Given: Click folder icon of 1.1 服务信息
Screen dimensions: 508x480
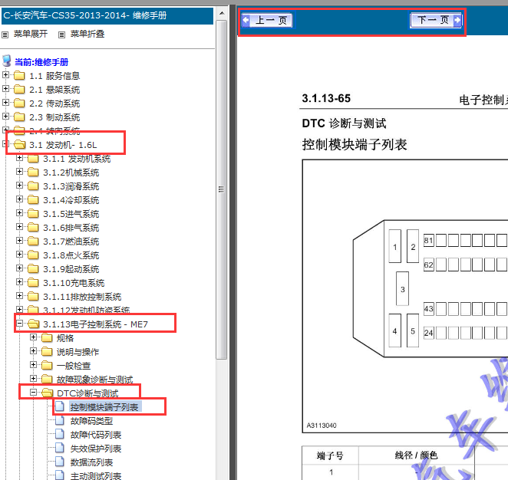Looking at the screenshot, I should click(19, 75).
